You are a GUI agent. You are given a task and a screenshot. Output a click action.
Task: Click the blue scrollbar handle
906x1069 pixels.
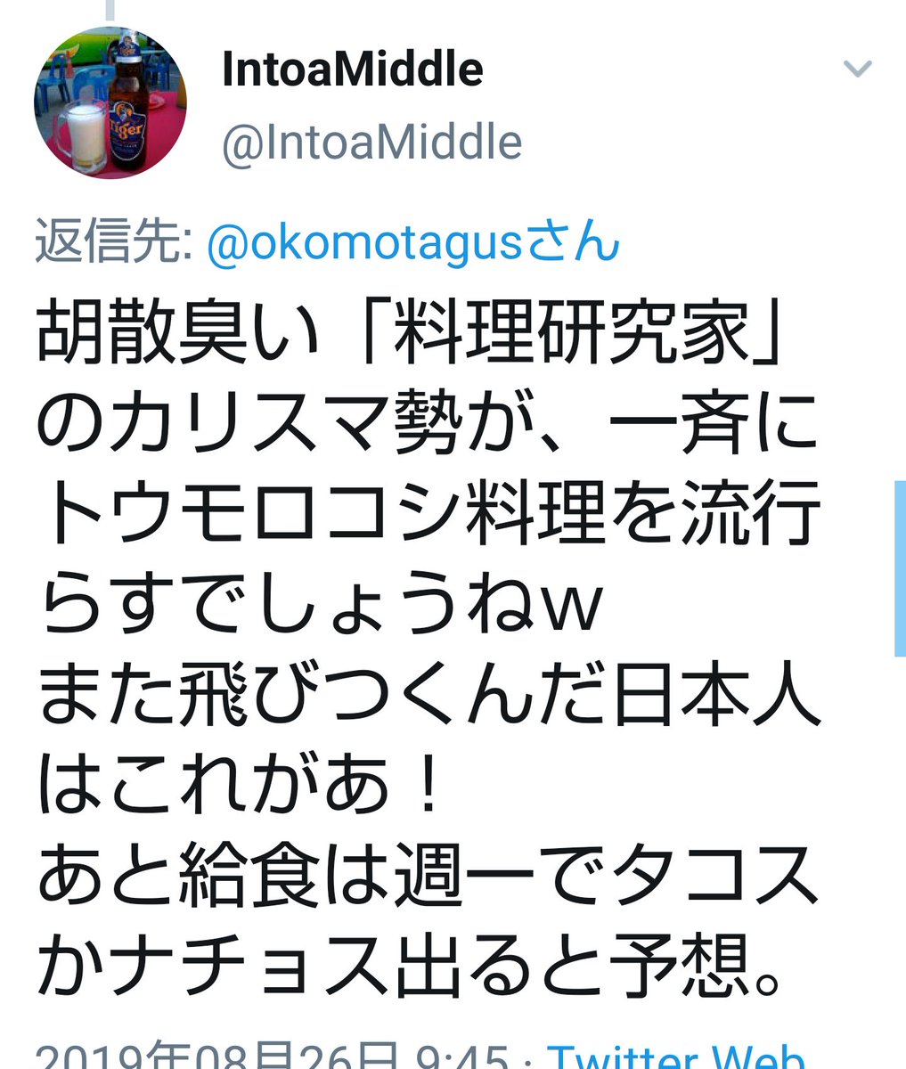point(899,567)
